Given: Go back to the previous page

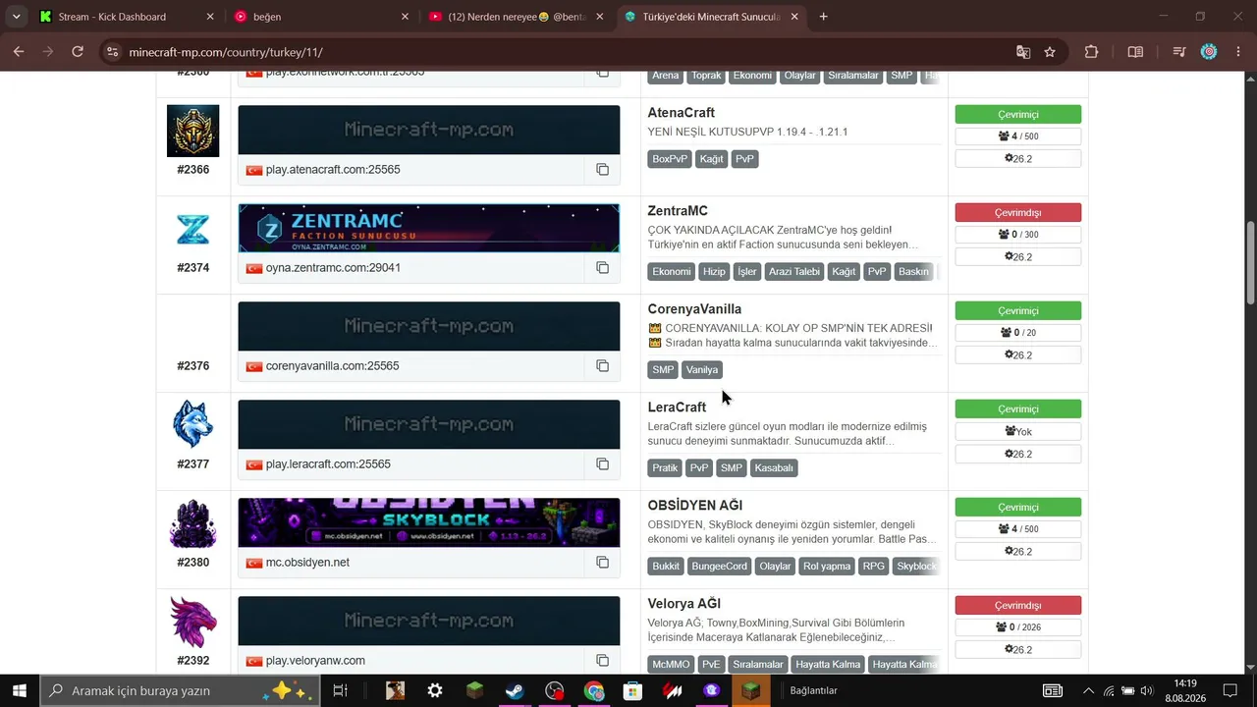Looking at the screenshot, I should point(19,52).
